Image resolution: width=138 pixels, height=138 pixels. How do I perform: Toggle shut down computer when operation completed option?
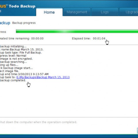tap(38, 122)
